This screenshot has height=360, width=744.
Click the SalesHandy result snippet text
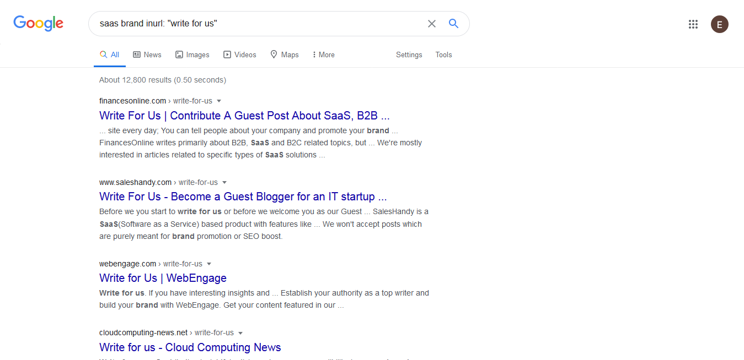[x=264, y=224]
